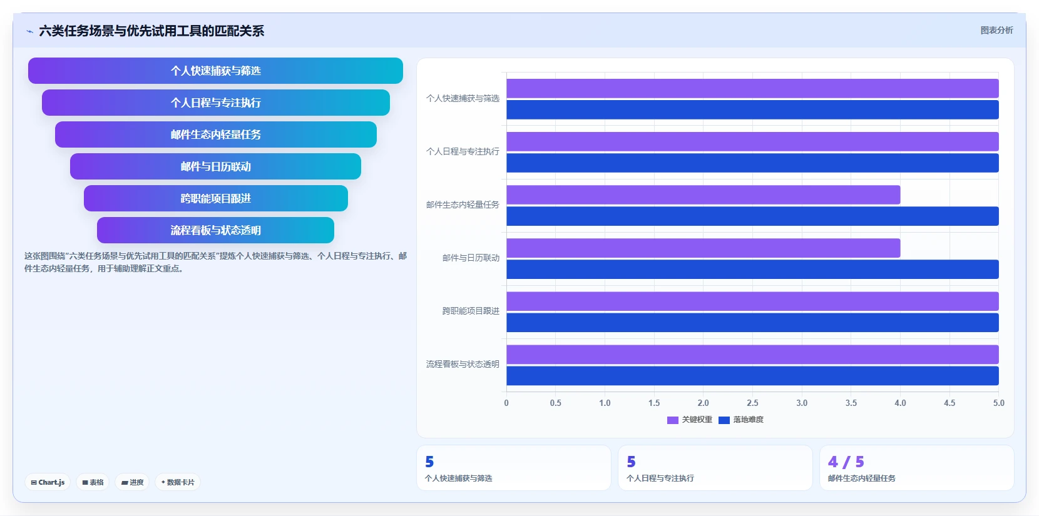Screen dimensions: 1039x516
Task: Click the y-axis label 个人快速捕获与筛选
Action: [x=463, y=98]
